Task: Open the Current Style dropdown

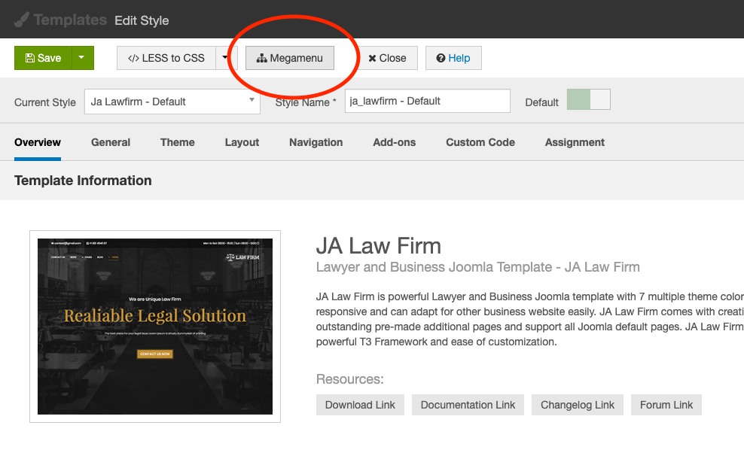Action: click(174, 102)
